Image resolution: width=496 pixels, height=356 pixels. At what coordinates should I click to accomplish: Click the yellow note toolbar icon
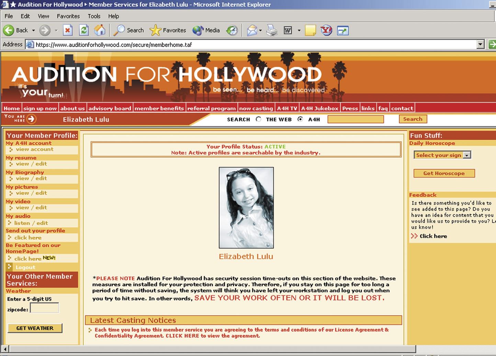pyautogui.click(x=310, y=31)
